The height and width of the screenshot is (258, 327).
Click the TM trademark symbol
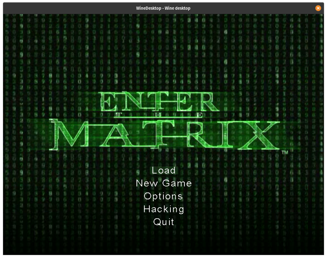pos(285,153)
